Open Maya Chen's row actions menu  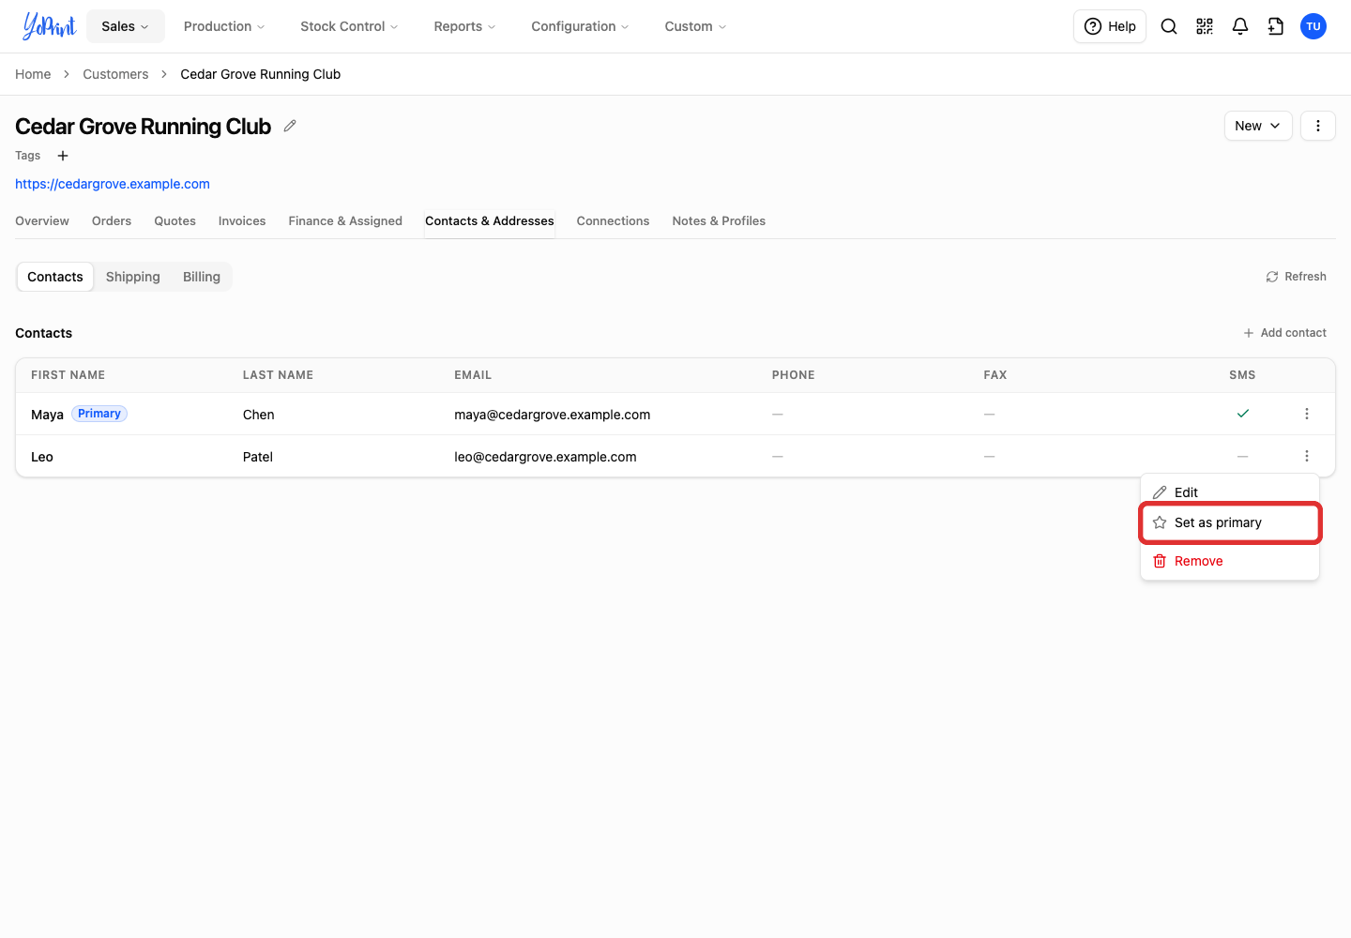point(1307,414)
